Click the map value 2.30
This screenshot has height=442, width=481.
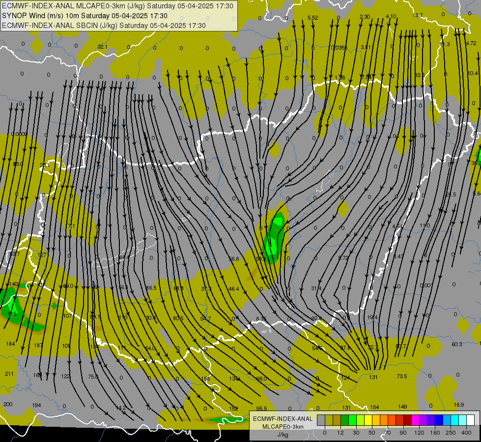365,17
